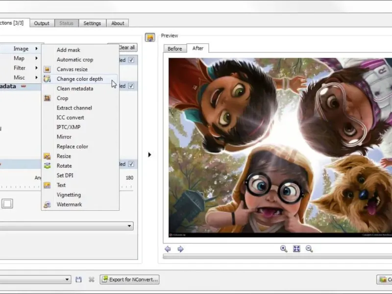Disable the Clean metadata action checkbox
Screen dimensions: 392x294
coord(131,86)
